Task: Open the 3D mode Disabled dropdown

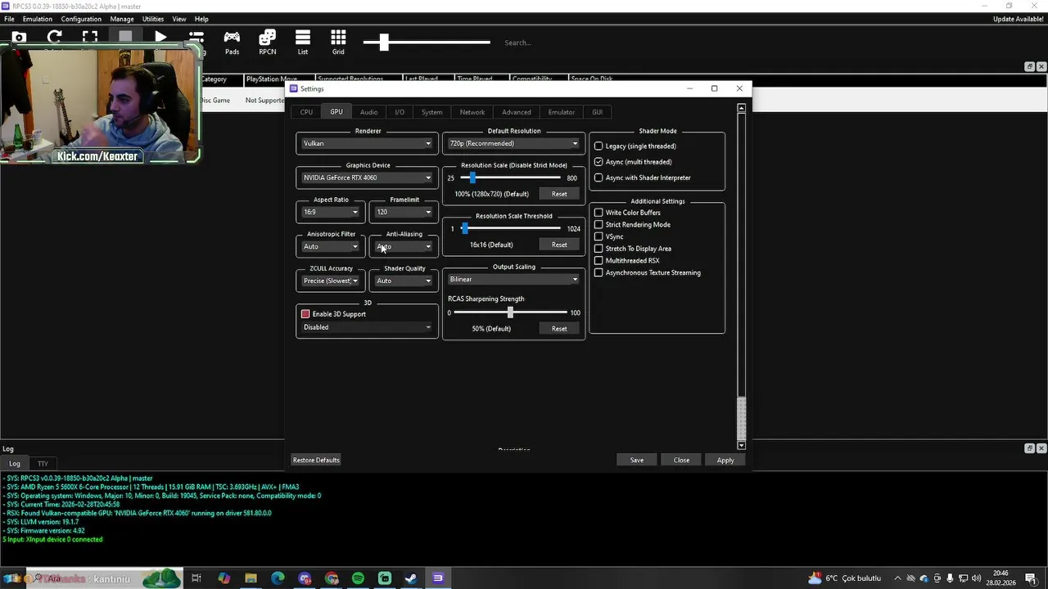Action: 367,327
